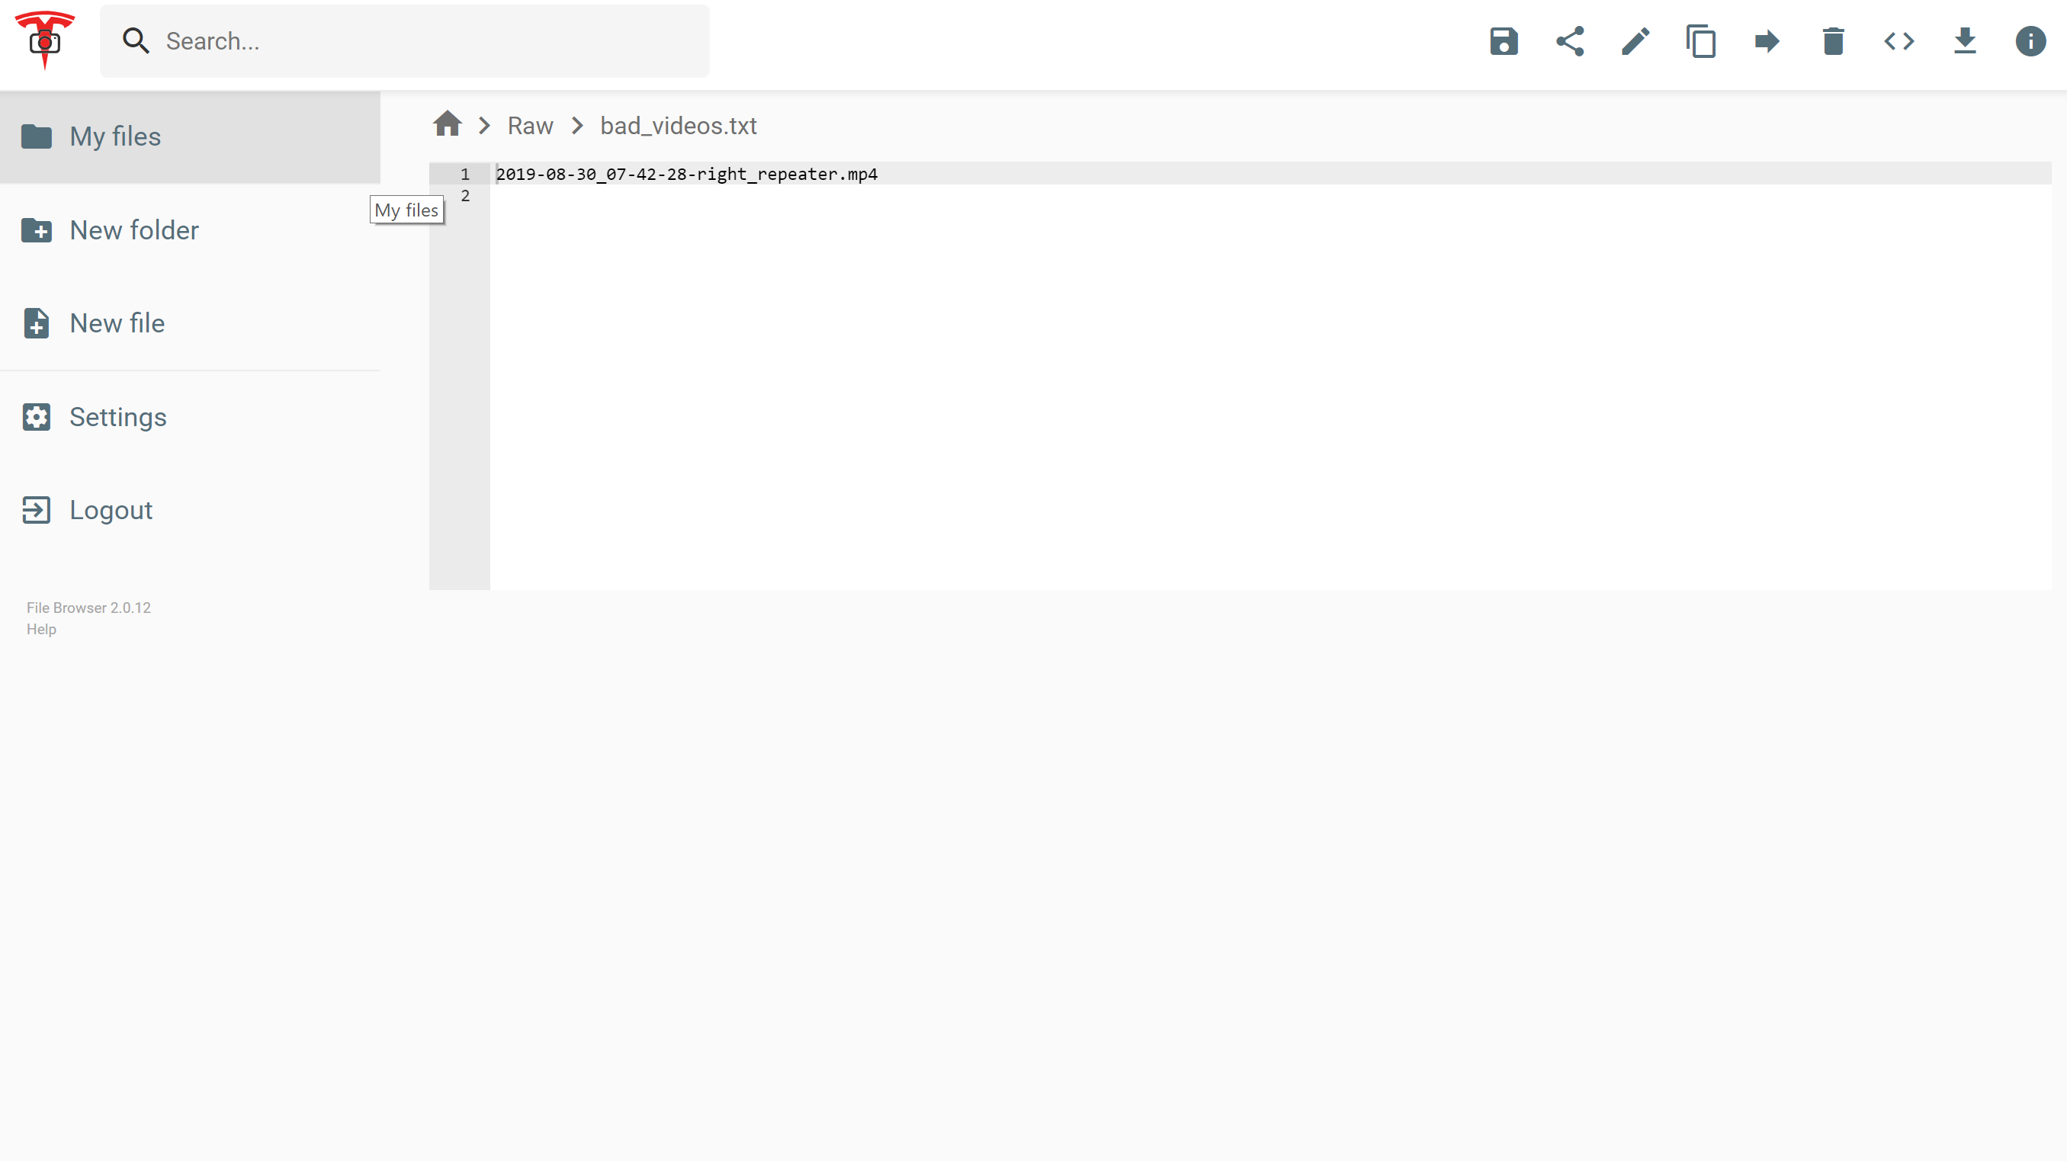Click the save file icon

tap(1502, 41)
